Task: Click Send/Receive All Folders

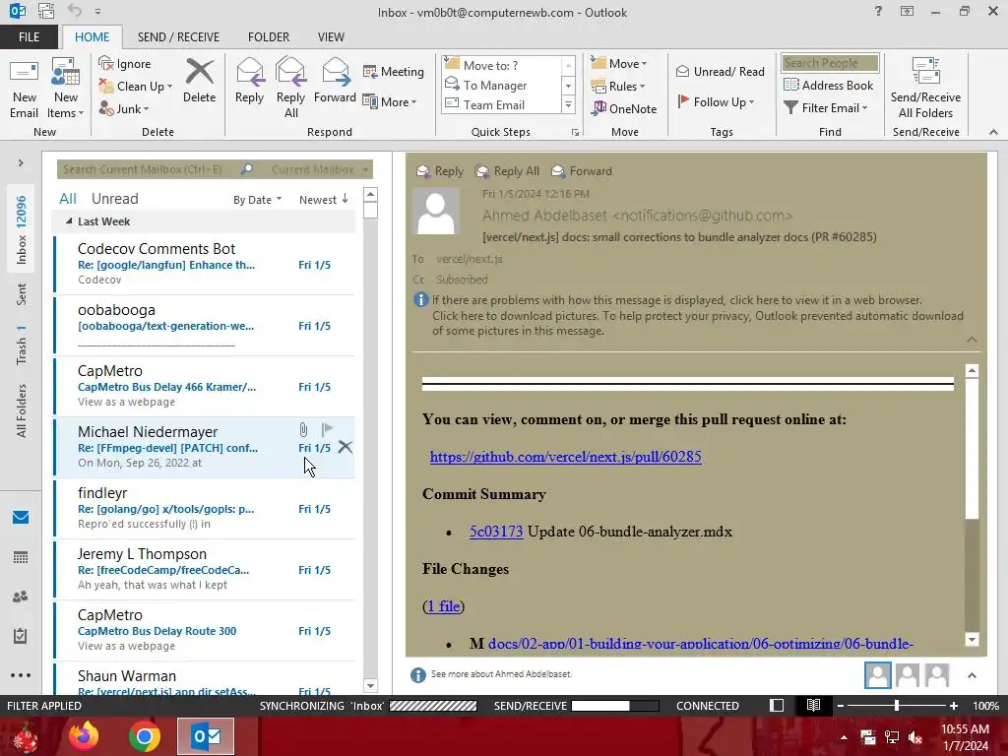Action: pyautogui.click(x=925, y=89)
